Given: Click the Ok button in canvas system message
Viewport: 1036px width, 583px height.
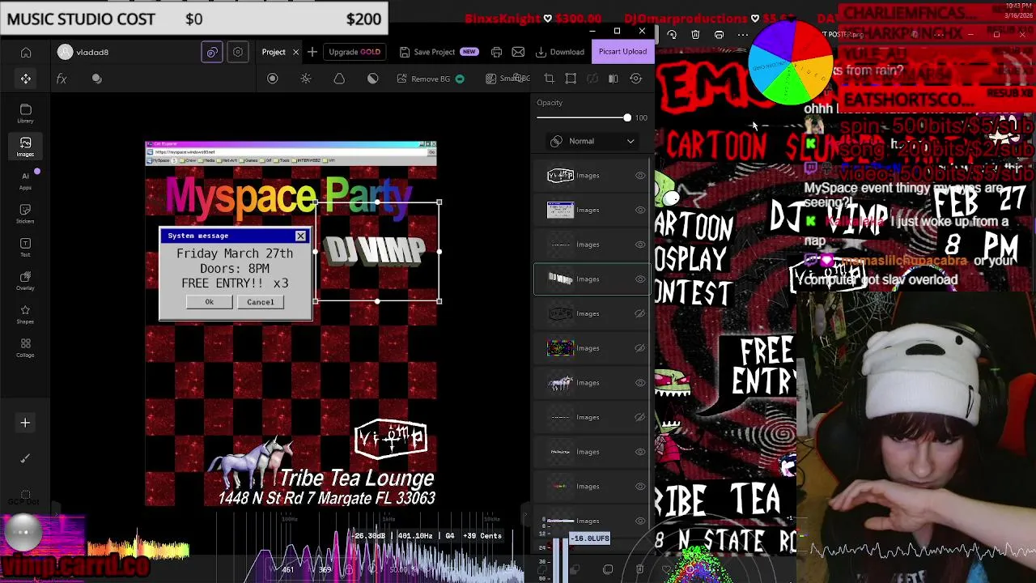Looking at the screenshot, I should [x=210, y=302].
